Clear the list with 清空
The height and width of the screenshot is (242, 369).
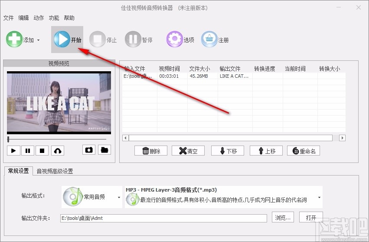point(188,151)
